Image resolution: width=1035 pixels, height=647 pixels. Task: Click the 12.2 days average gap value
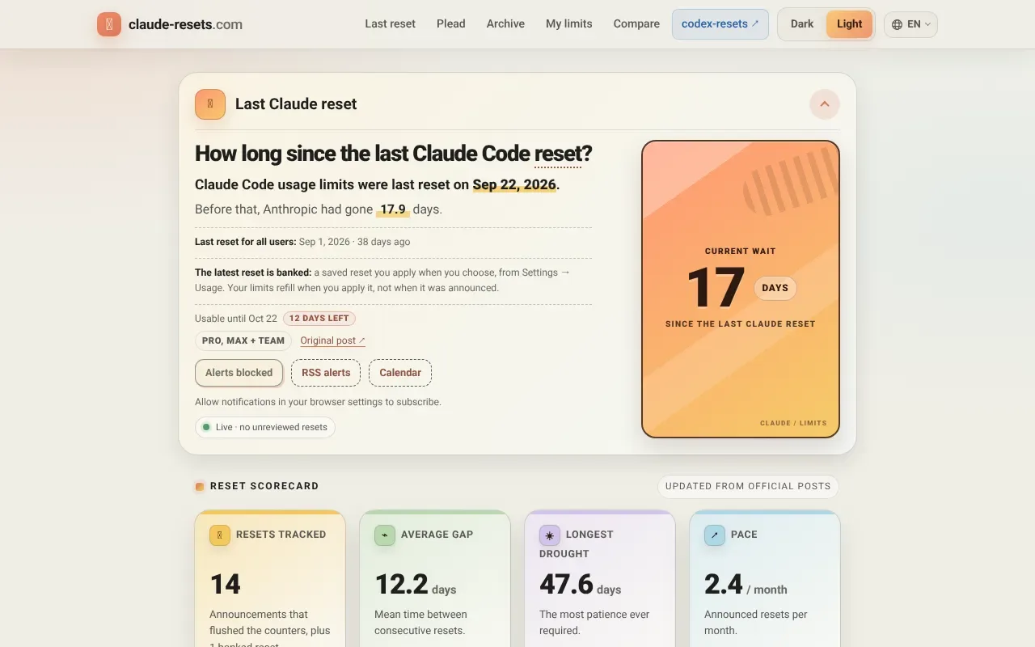point(416,584)
